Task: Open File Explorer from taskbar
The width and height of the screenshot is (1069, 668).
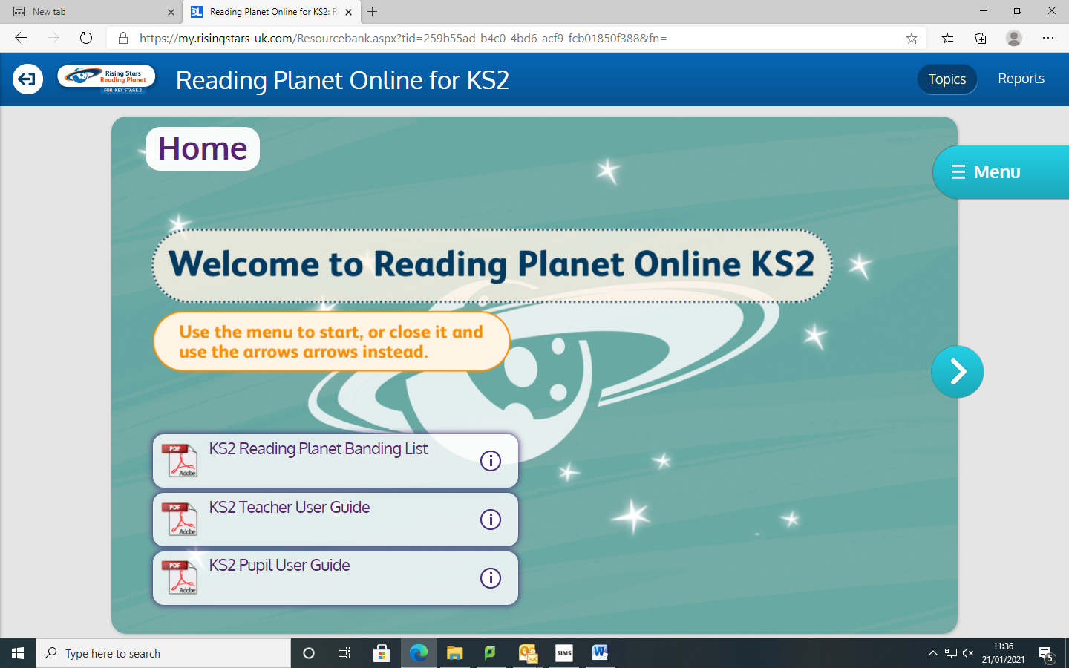Action: pyautogui.click(x=454, y=653)
